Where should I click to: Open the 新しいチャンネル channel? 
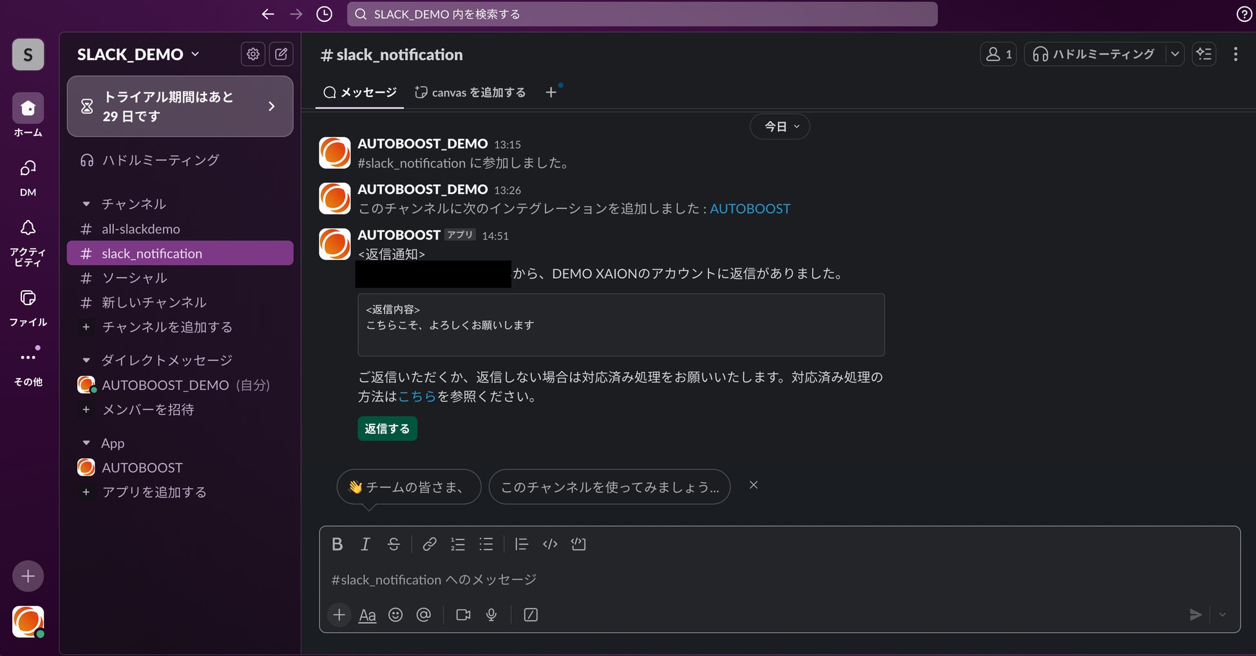click(x=180, y=303)
